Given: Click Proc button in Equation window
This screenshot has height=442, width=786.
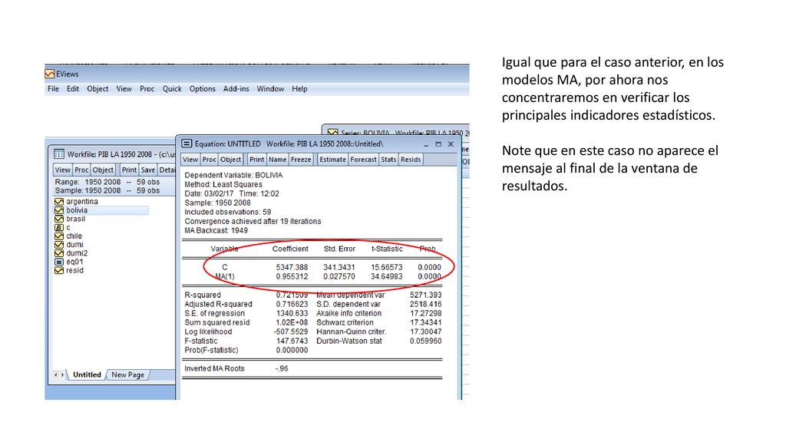Looking at the screenshot, I should pyautogui.click(x=209, y=160).
